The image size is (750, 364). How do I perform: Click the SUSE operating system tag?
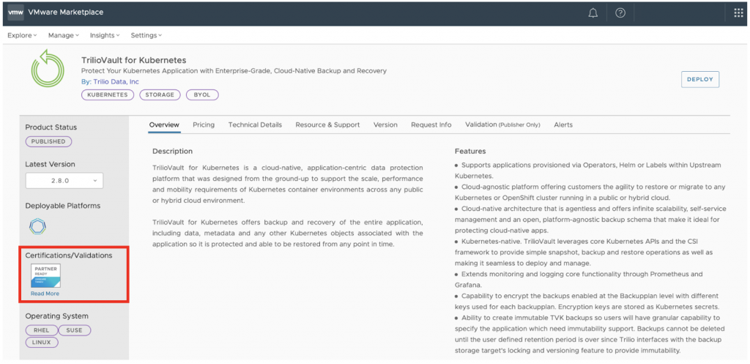75,330
